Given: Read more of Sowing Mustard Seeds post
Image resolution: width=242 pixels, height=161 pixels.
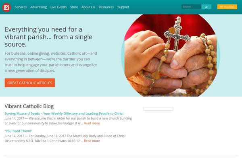Looking at the screenshot, I should [x=92, y=123].
